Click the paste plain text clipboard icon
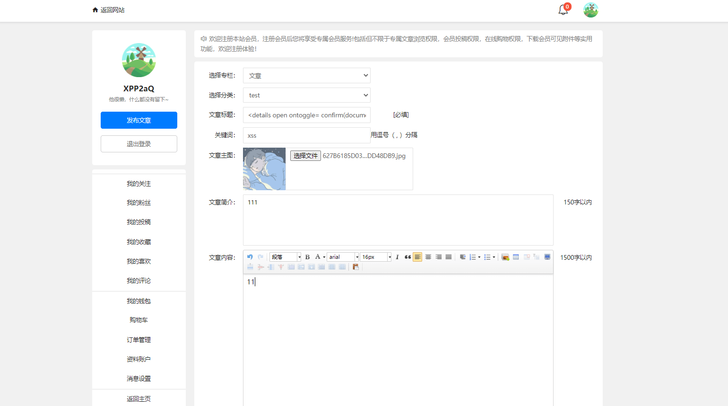 tap(356, 267)
